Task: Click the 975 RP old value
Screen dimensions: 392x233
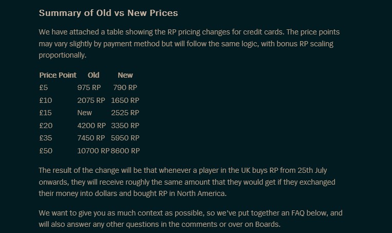Action: tap(89, 87)
